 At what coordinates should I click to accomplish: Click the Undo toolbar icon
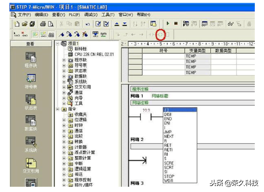click(x=87, y=24)
